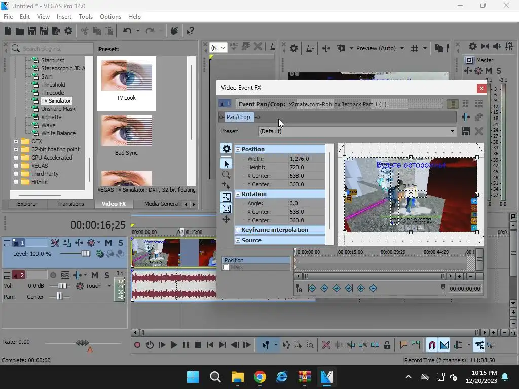The width and height of the screenshot is (519, 389).
Task: Select the Vignette plug-in
Action: pyautogui.click(x=51, y=117)
